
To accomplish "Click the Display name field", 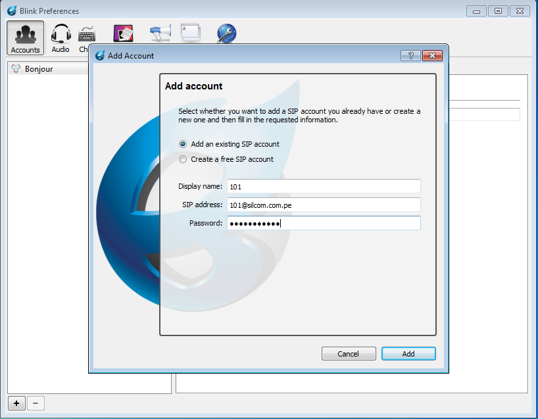I will (x=323, y=187).
